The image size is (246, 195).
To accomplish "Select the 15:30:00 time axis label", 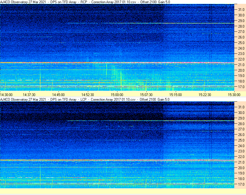I will tap(234, 95).
